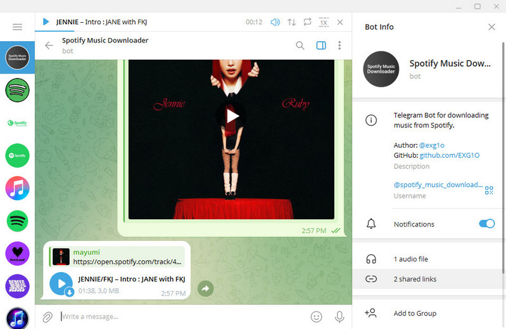Close the audio player bar

(x=340, y=22)
